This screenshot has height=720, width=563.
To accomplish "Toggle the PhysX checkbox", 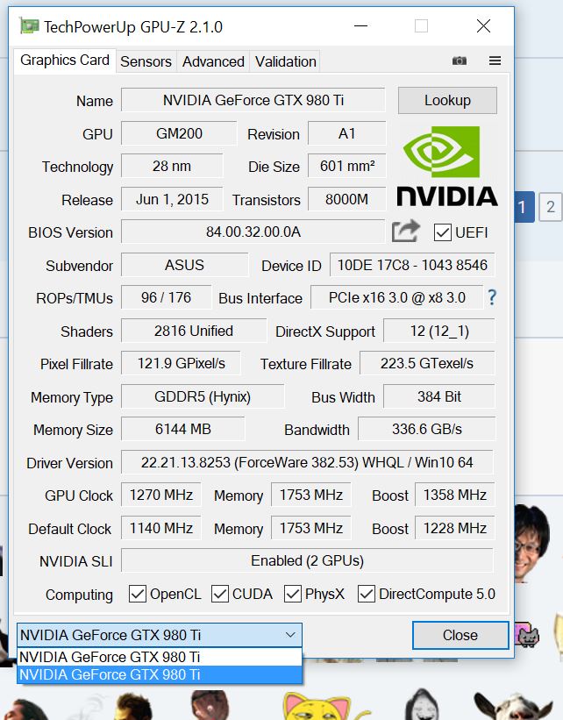I will point(293,594).
